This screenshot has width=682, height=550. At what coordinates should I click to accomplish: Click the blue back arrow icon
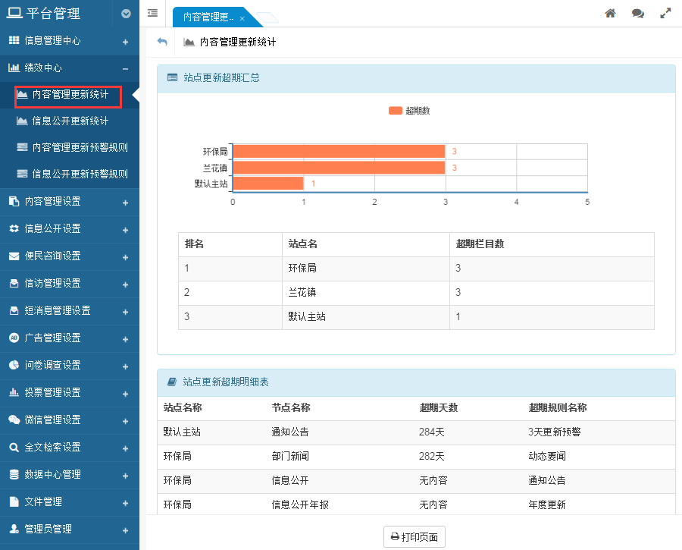pos(162,42)
